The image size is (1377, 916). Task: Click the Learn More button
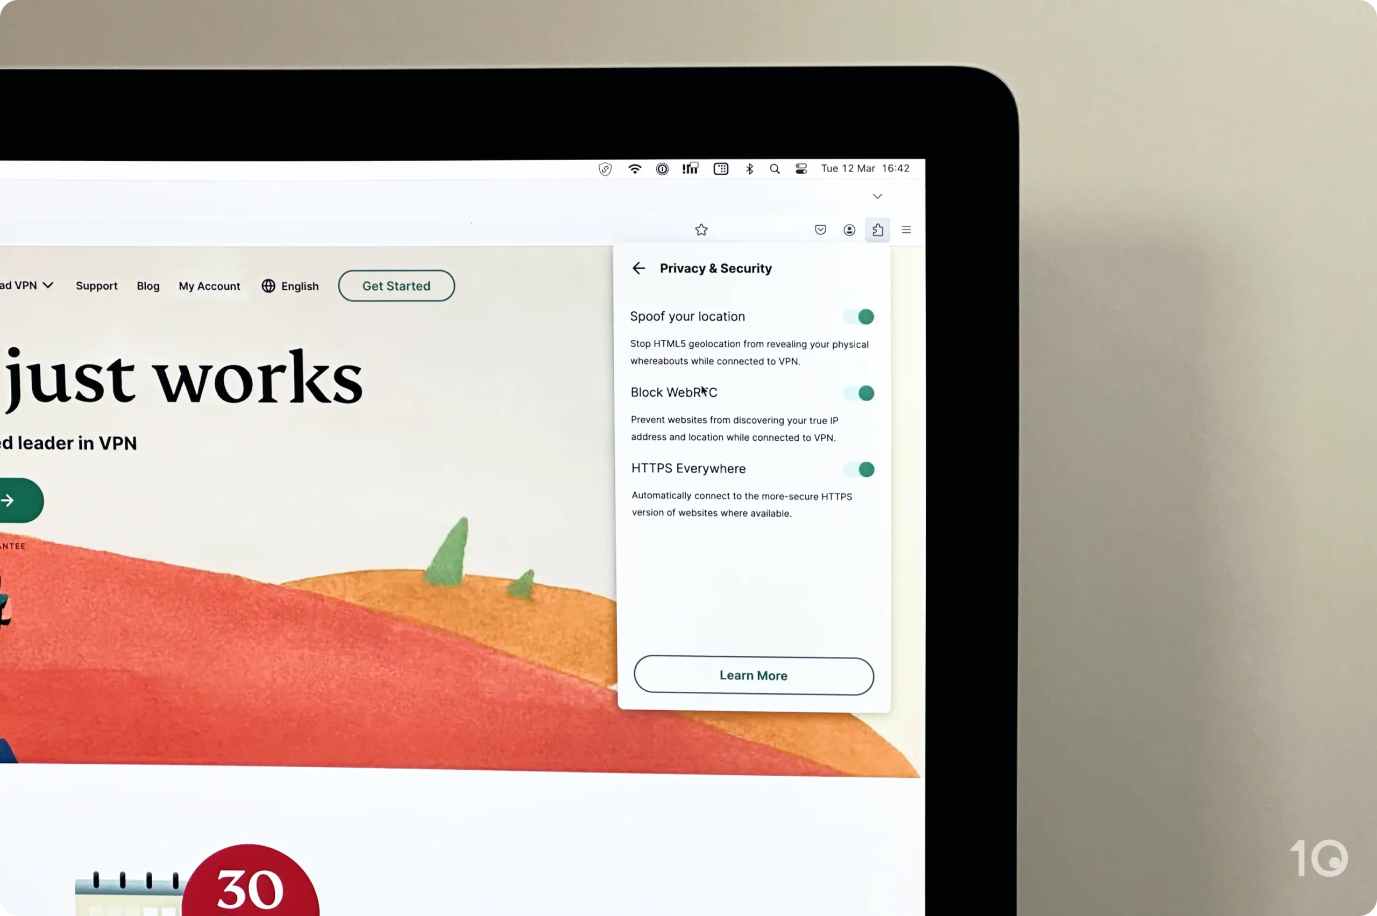(753, 675)
